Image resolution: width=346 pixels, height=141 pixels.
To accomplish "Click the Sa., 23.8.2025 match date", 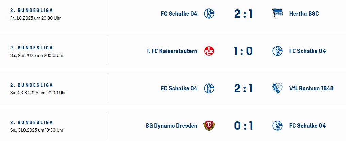I will (x=38, y=93).
